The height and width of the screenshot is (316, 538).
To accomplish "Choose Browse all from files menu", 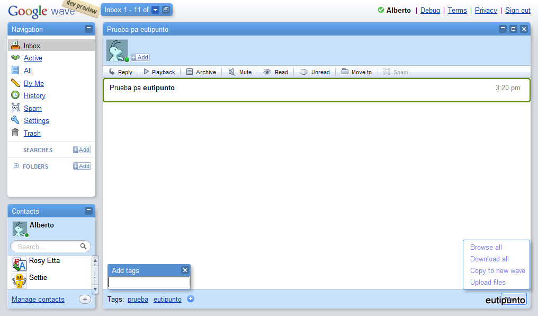I will (x=486, y=247).
